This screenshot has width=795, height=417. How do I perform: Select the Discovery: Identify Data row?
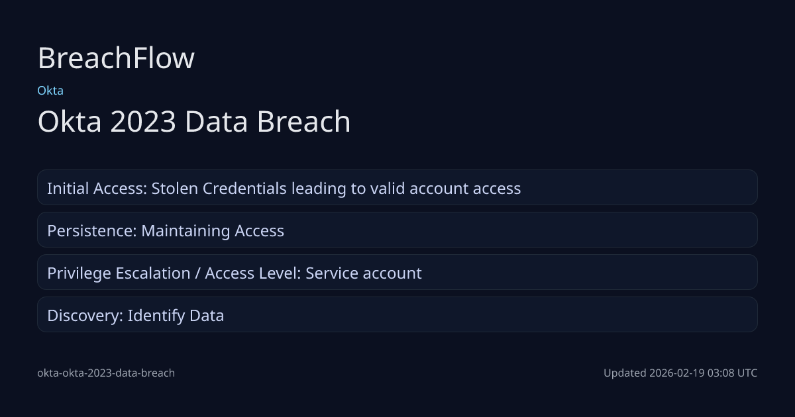[397, 315]
